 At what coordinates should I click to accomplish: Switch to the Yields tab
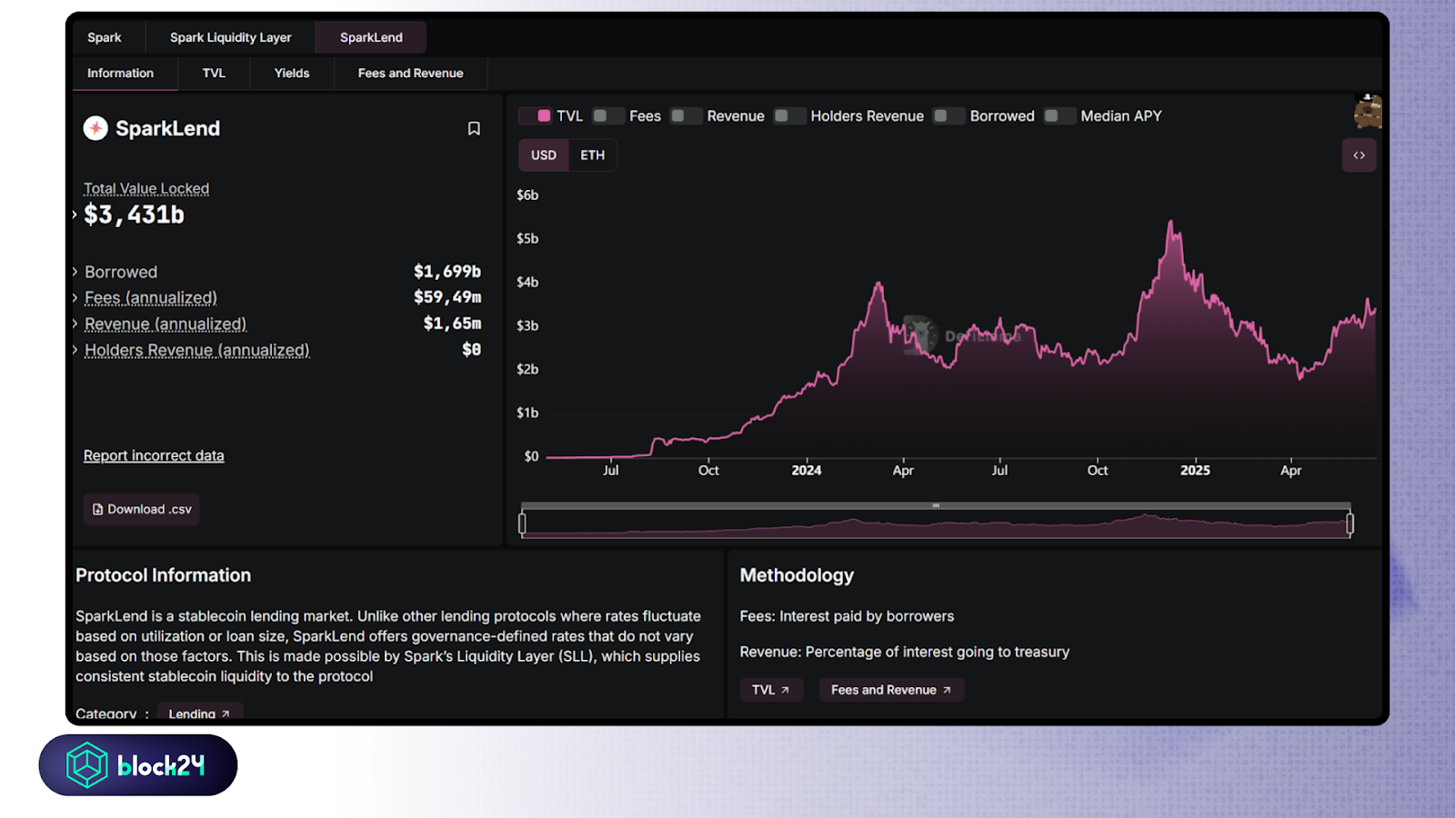(x=292, y=73)
